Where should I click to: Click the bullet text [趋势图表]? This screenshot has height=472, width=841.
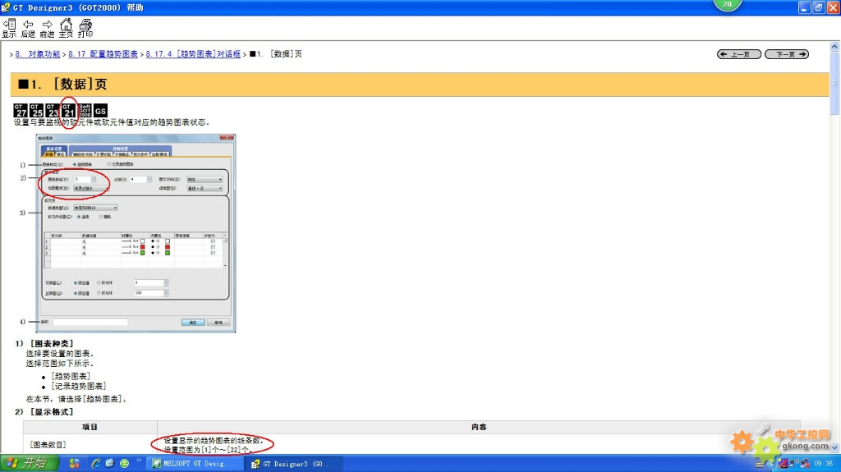pos(71,376)
